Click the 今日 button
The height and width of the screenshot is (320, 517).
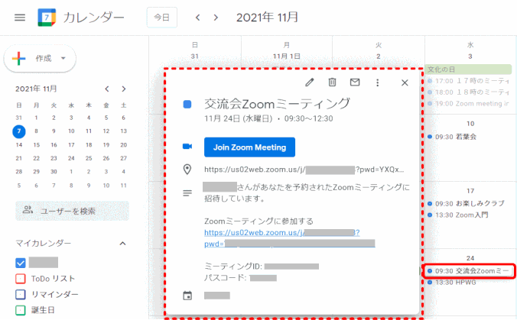coord(162,18)
